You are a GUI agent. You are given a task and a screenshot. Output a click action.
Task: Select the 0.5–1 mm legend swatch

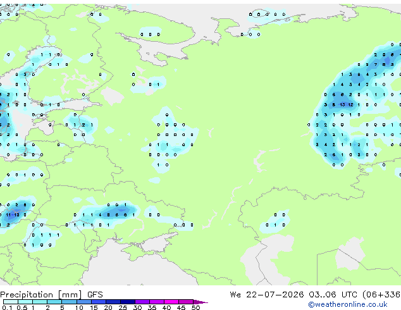(x=25, y=302)
